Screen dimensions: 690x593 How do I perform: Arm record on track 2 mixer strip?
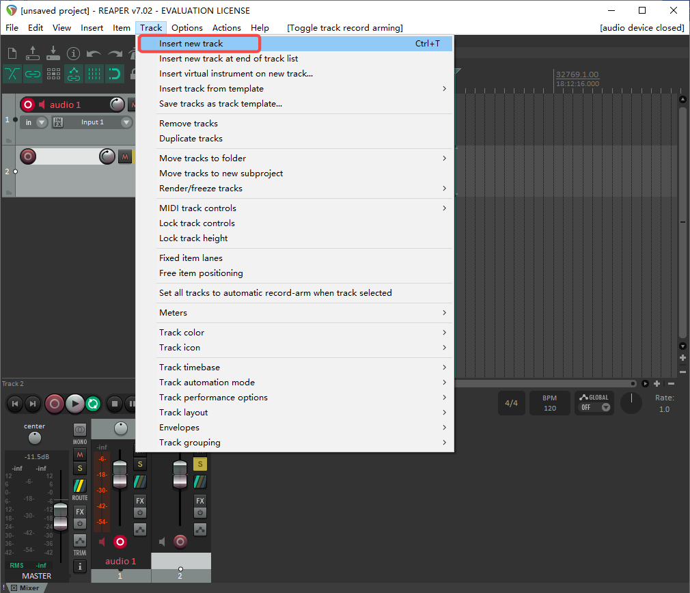point(180,542)
